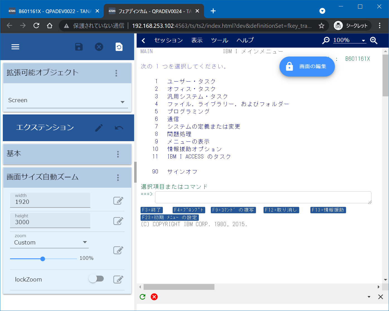Click the terminal vertical scrollbar thumb
Screen dimensions: 389x311
(x=385, y=75)
